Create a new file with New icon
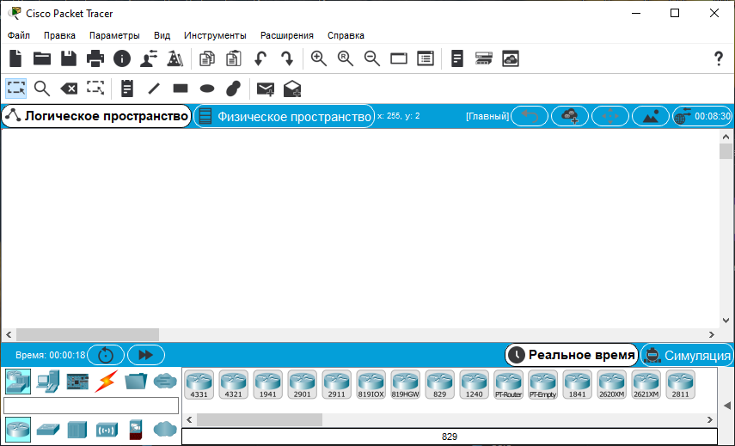This screenshot has width=735, height=446. coord(15,58)
